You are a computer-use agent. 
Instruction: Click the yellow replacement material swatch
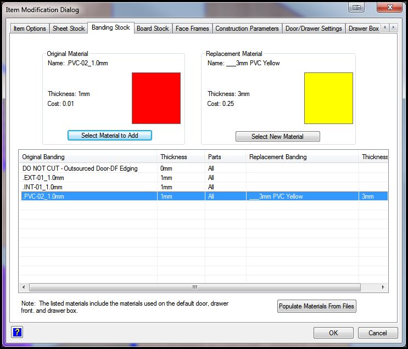pyautogui.click(x=328, y=98)
